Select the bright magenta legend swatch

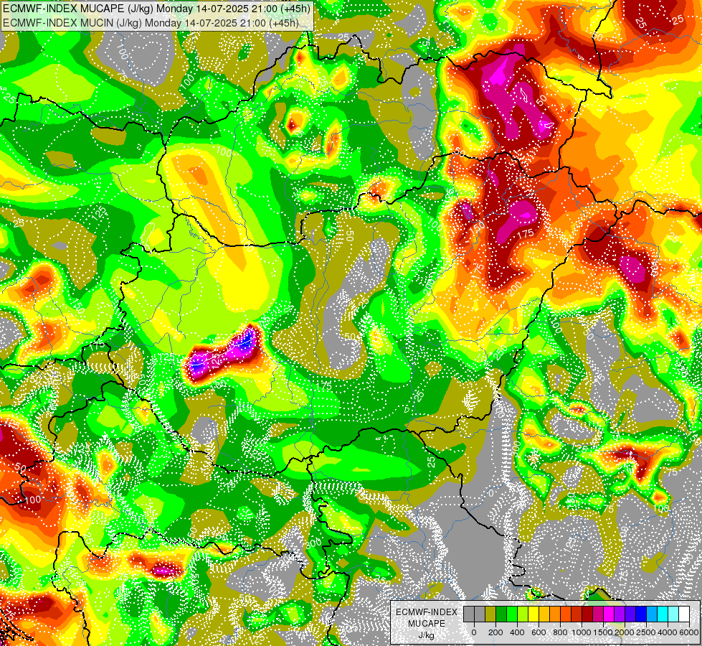(x=609, y=614)
